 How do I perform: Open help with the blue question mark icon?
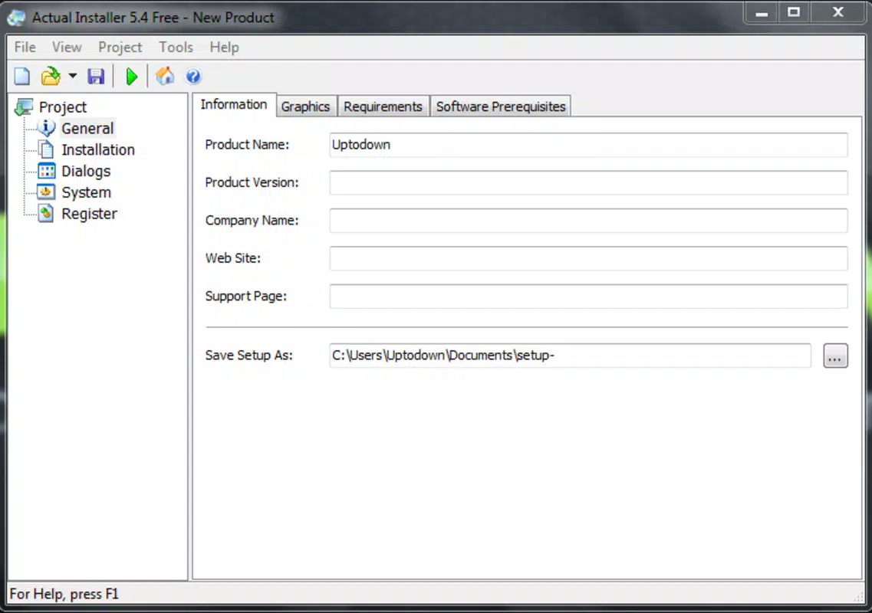tap(193, 76)
